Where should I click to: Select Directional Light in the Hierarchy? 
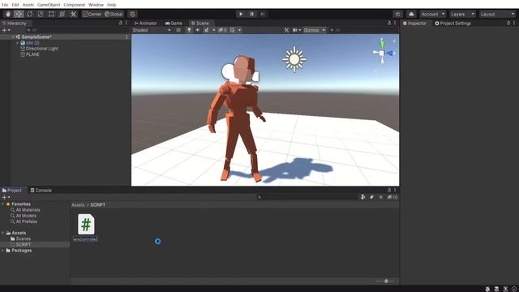pyautogui.click(x=42, y=49)
